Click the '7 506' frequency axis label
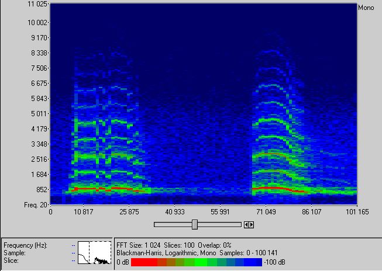The image size is (382, 271). [39, 68]
